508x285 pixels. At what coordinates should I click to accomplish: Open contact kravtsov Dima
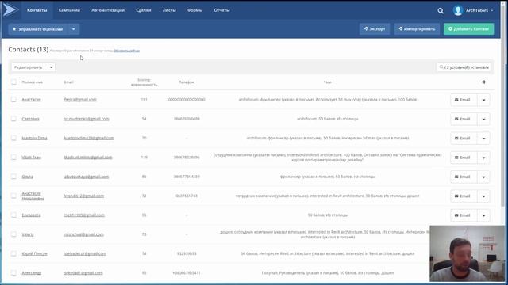(x=34, y=138)
